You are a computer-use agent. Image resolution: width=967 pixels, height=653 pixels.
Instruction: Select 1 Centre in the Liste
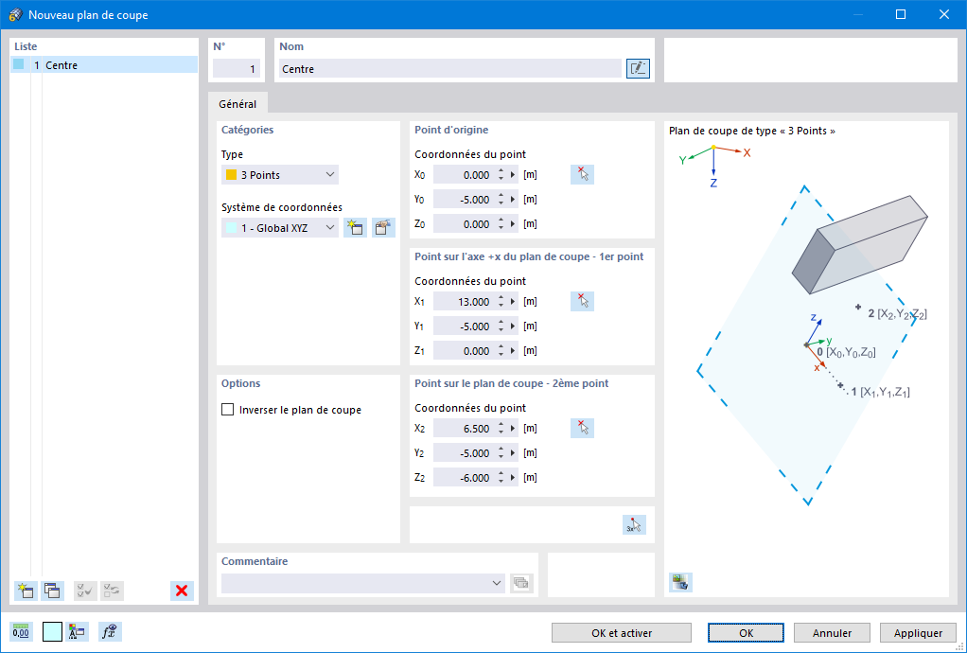click(104, 64)
